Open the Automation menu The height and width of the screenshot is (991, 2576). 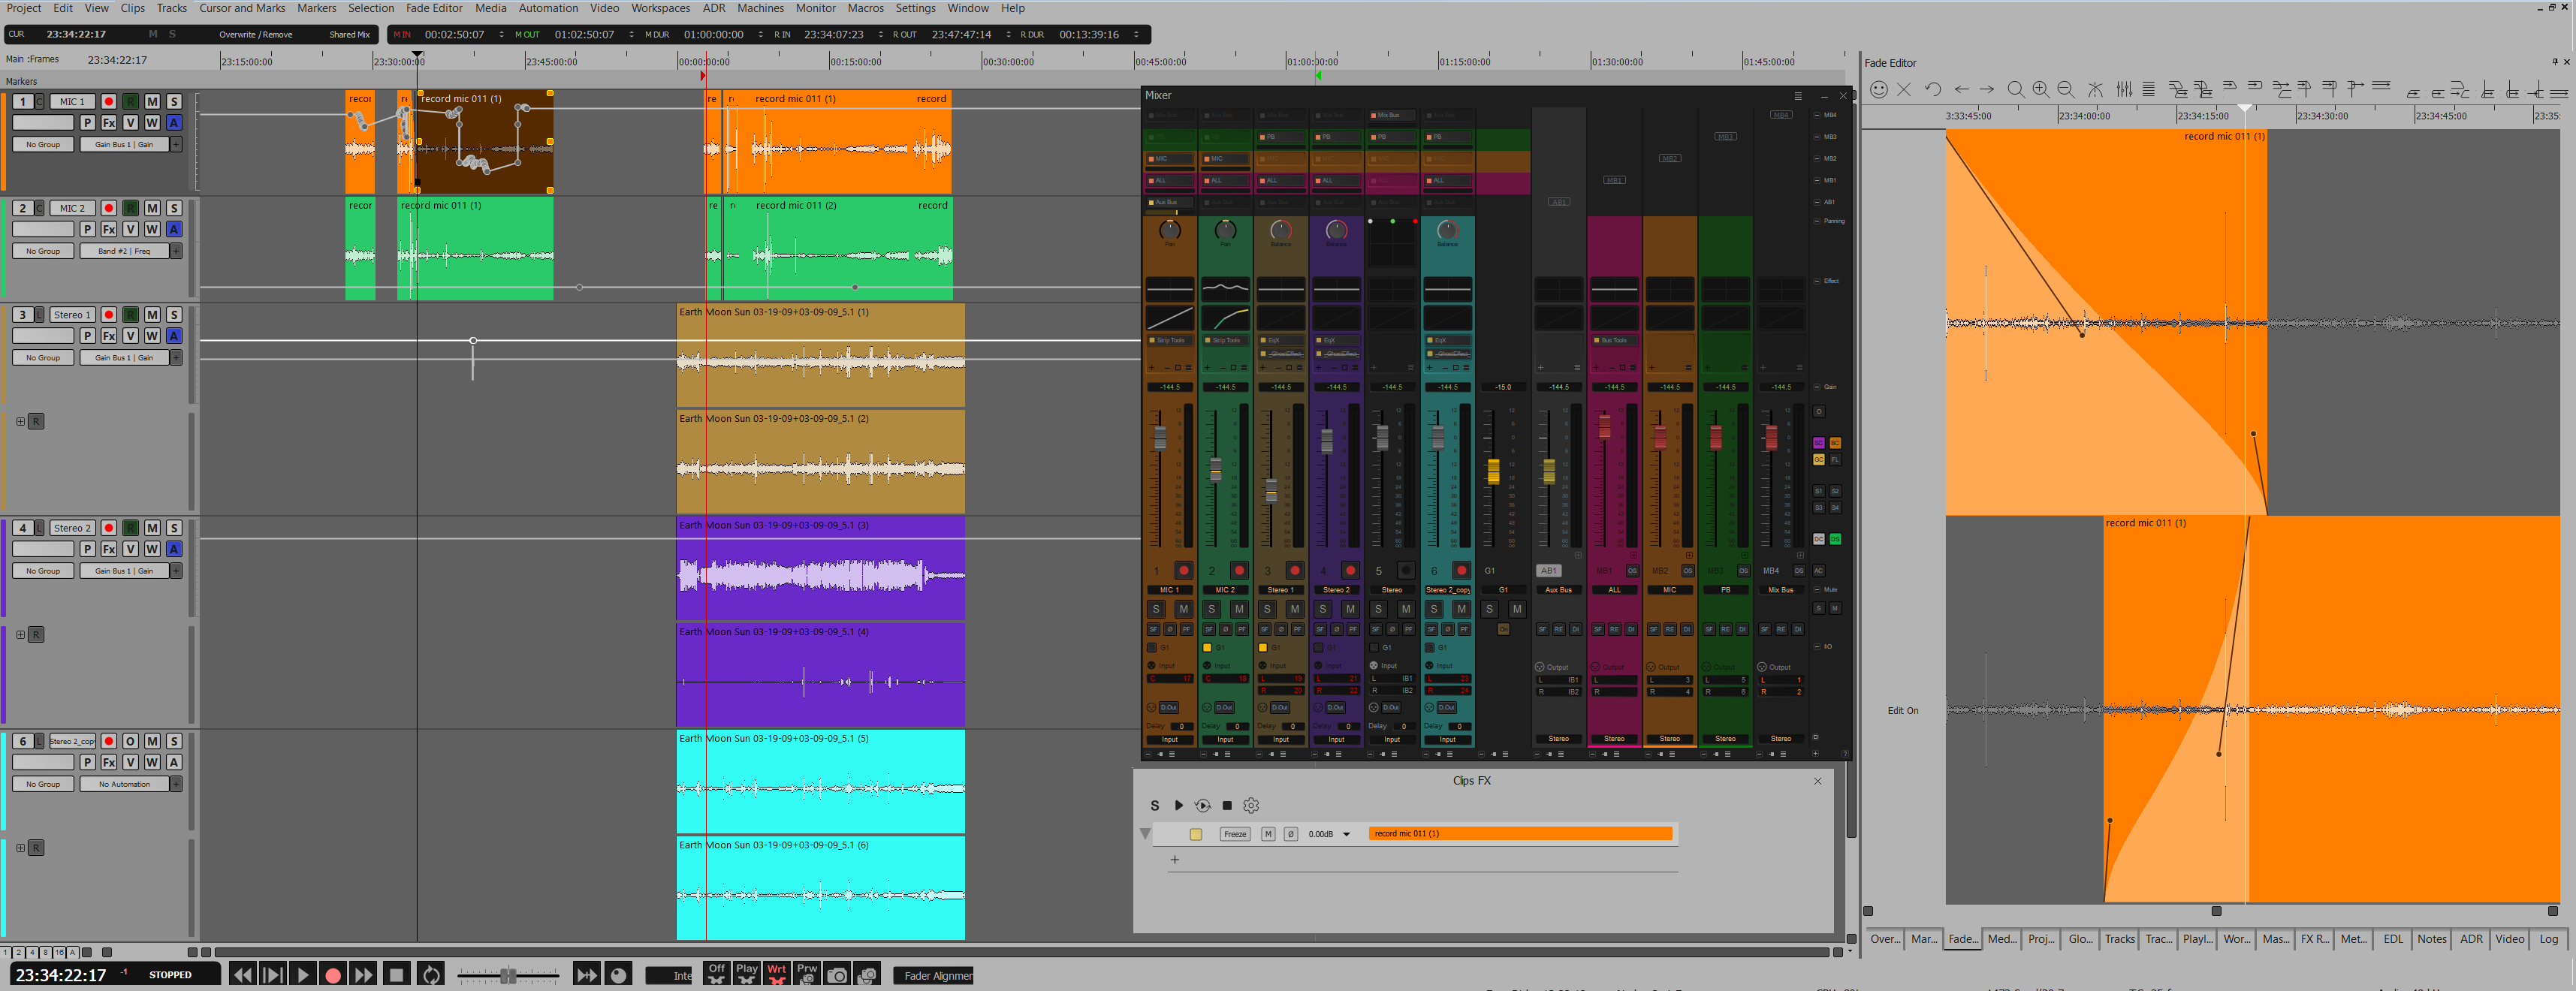pyautogui.click(x=548, y=8)
